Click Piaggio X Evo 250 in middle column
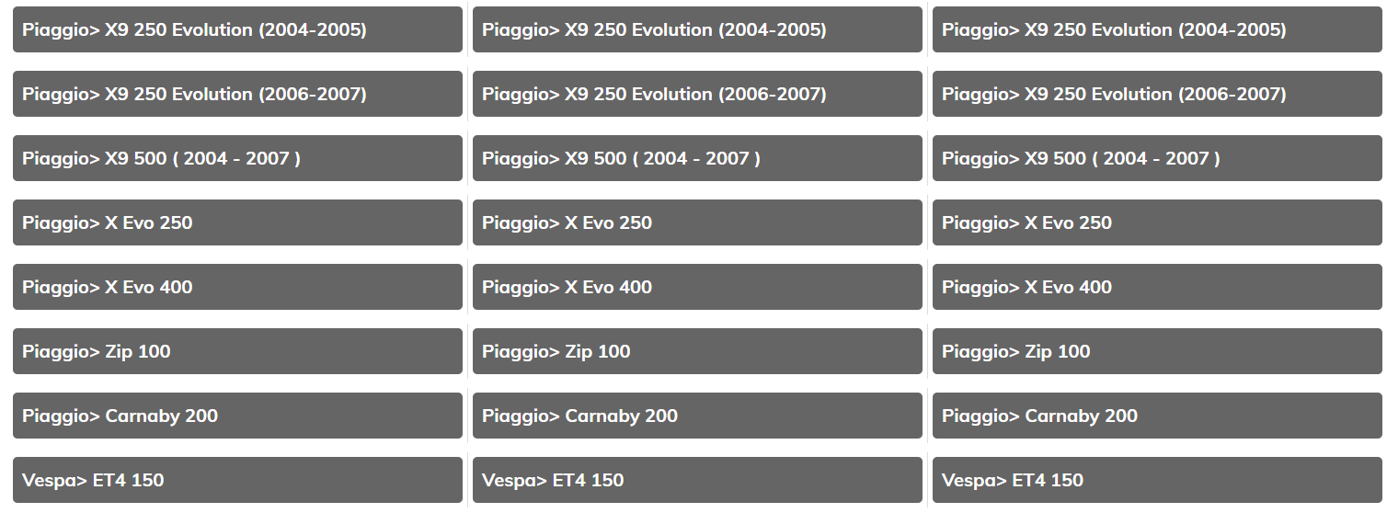Image resolution: width=1387 pixels, height=513 pixels. click(x=697, y=222)
